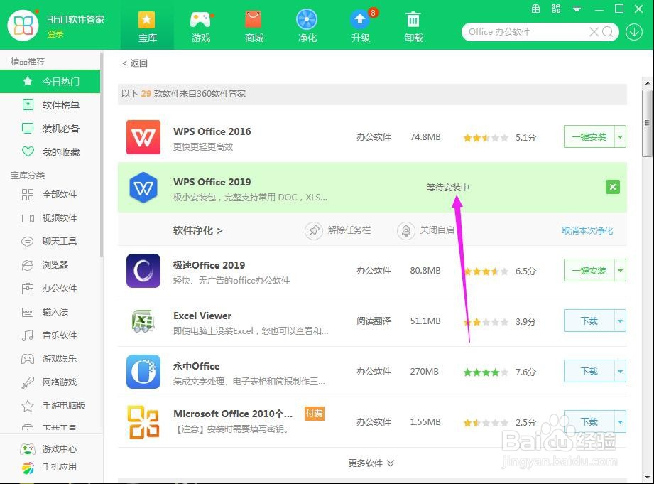Open 装机必备 in sidebar
The width and height of the screenshot is (654, 484).
[x=50, y=128]
